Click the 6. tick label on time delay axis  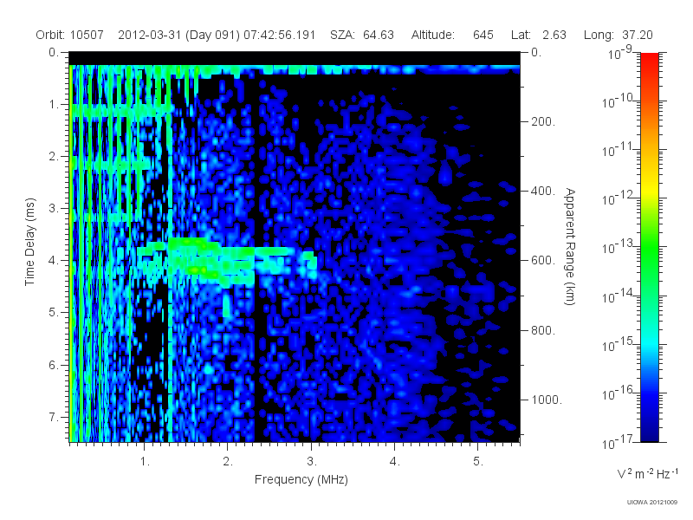(54, 365)
